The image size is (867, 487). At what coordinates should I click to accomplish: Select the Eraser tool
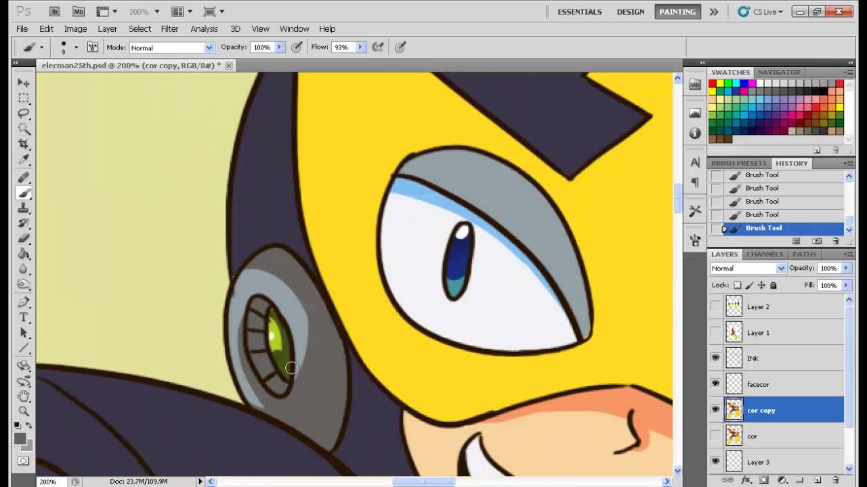(24, 238)
